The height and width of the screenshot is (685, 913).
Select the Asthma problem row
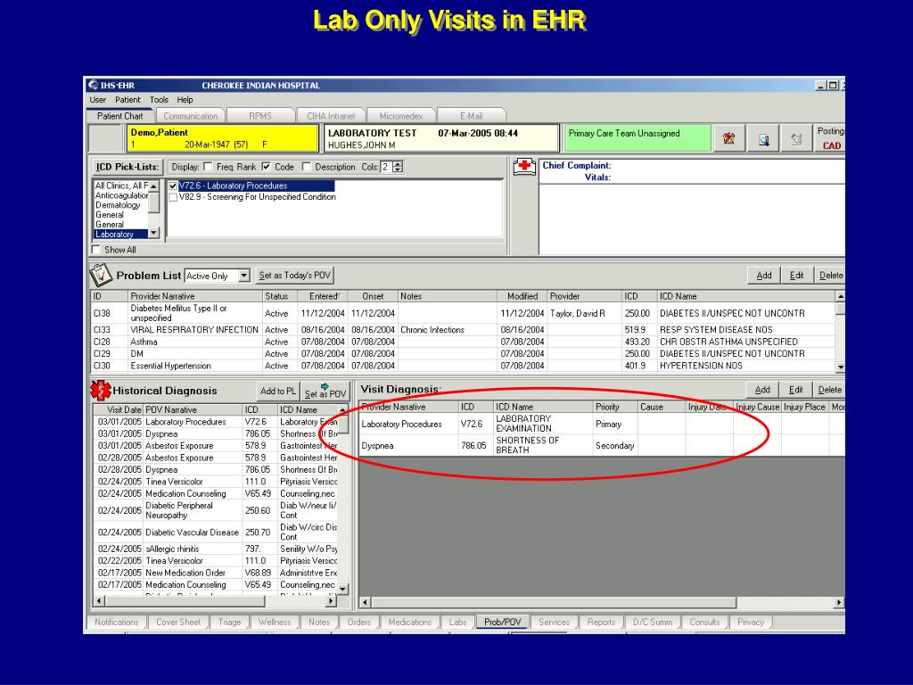pos(464,342)
